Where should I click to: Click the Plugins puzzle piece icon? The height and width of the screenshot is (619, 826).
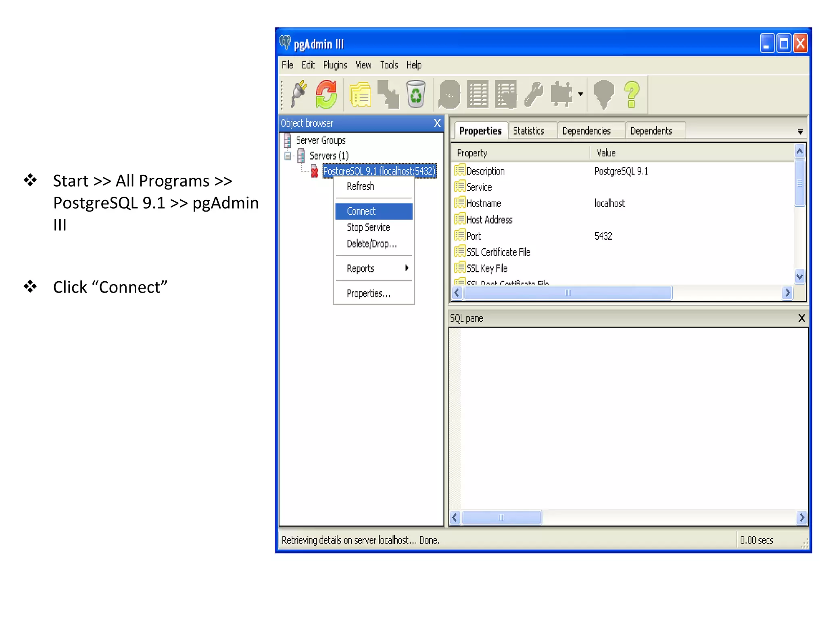pos(561,94)
